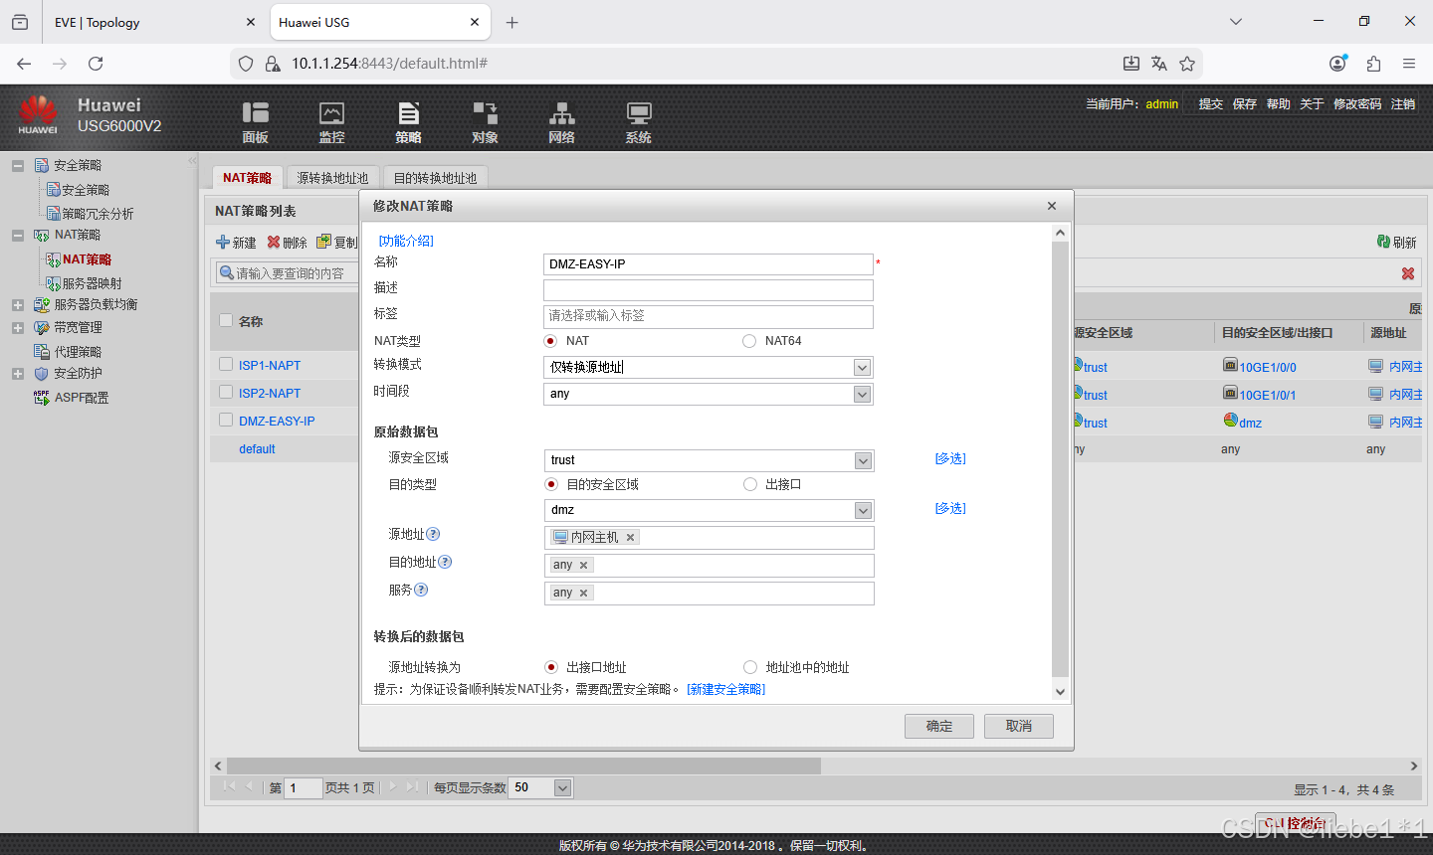
Task: Select 目的安全区域 radio button
Action: 551,484
